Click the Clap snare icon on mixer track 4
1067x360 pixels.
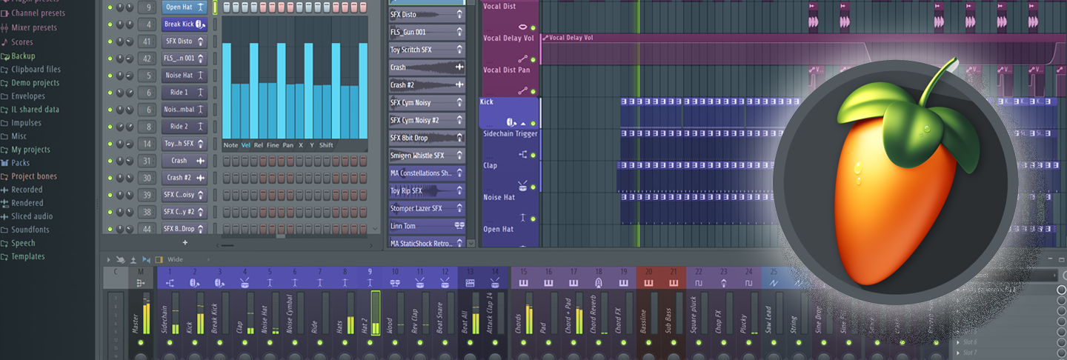(245, 283)
